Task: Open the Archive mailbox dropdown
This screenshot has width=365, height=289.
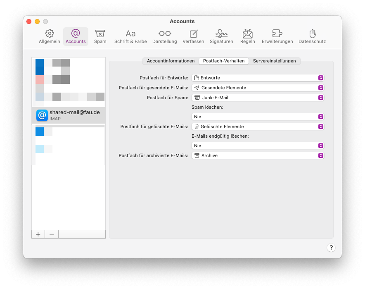Action: pyautogui.click(x=258, y=155)
